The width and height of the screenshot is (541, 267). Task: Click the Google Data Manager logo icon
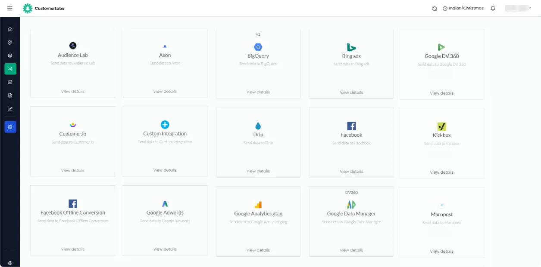351,205
